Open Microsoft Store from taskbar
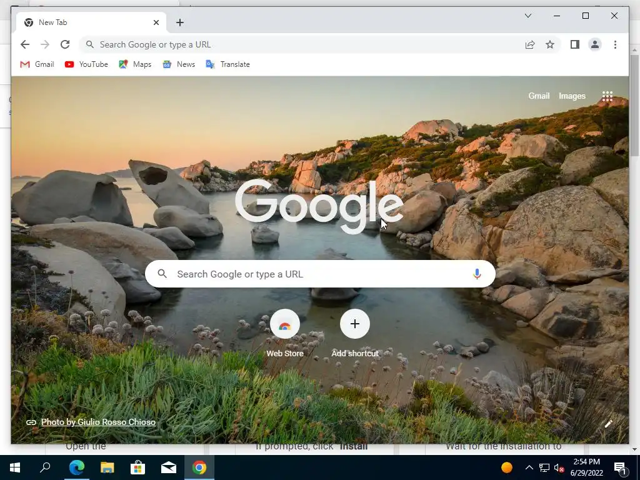Viewport: 640px width, 480px height. point(137,467)
